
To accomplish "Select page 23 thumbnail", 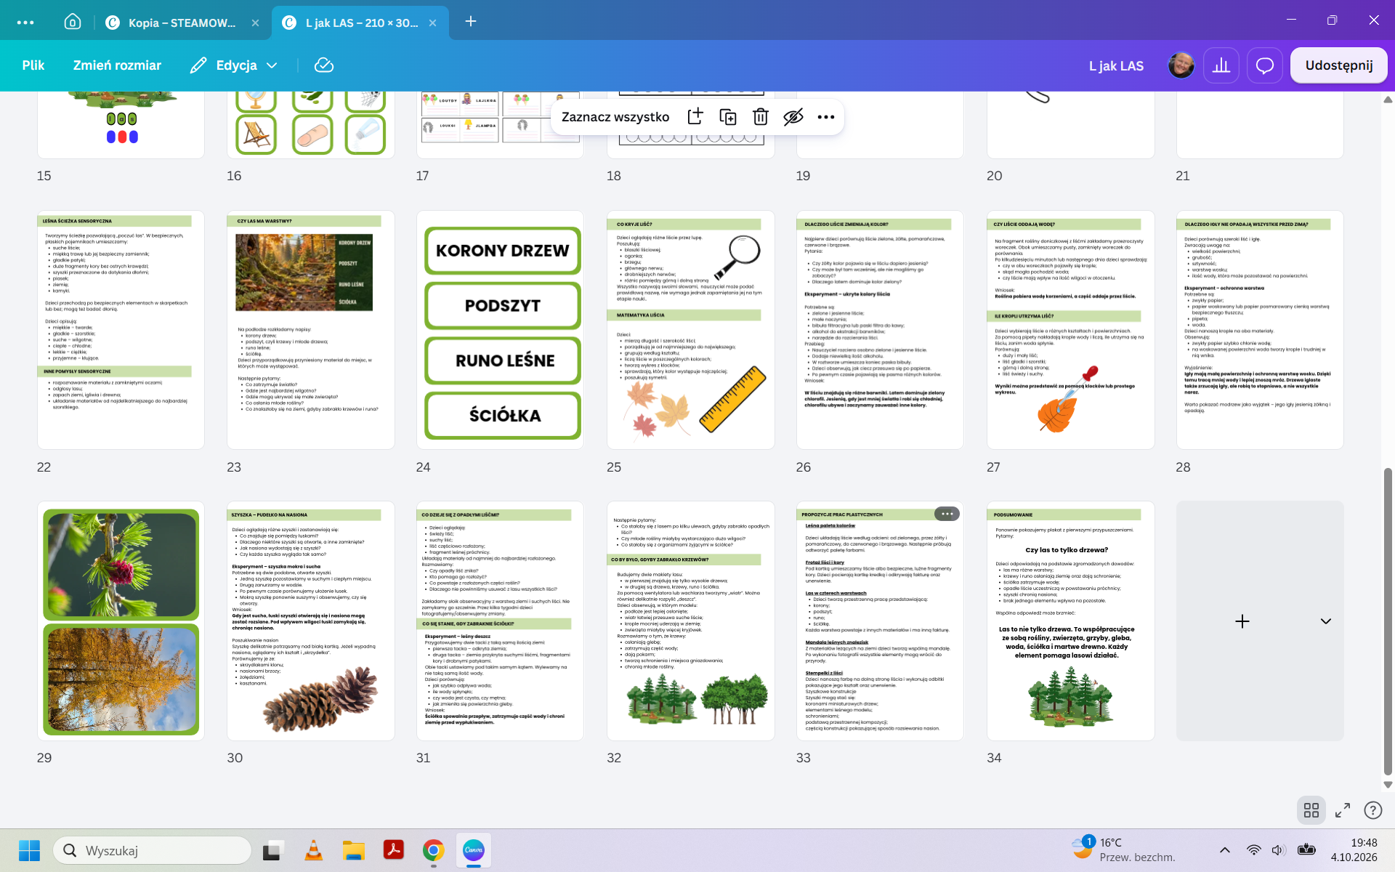I will pyautogui.click(x=310, y=330).
